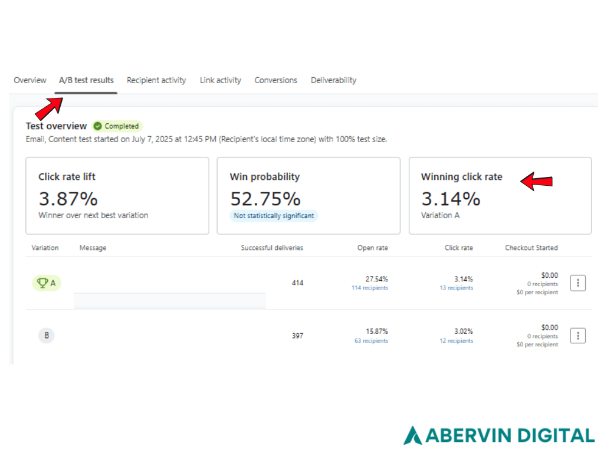Click the trophy icon for variation A
Screen dimensions: 604x453
[x=42, y=283]
